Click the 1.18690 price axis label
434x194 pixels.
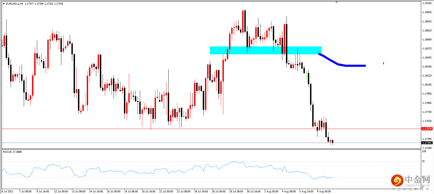click(427, 39)
